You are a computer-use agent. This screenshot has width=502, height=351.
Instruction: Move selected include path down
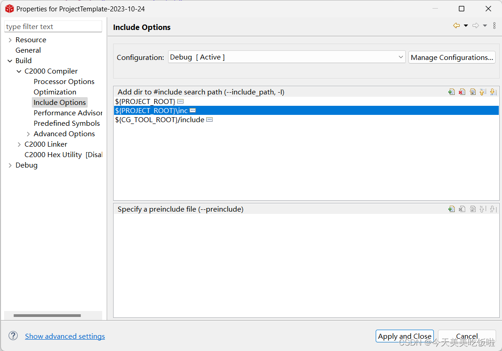click(493, 92)
